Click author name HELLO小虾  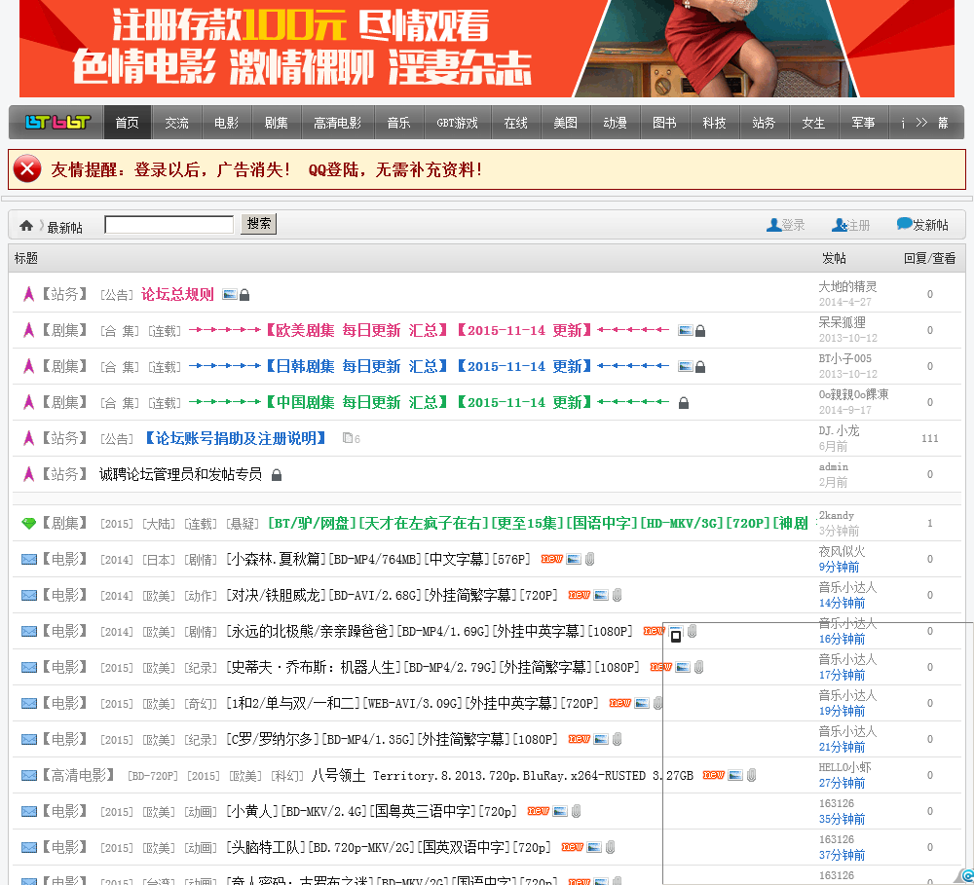tap(844, 767)
